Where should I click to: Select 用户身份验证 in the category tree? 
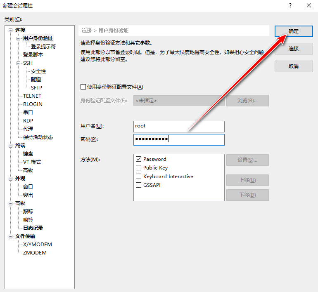(38, 38)
